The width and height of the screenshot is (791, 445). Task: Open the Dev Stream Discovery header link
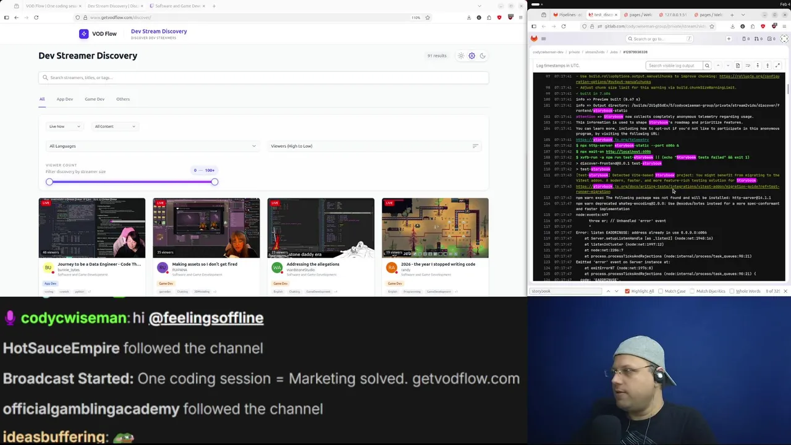point(159,32)
